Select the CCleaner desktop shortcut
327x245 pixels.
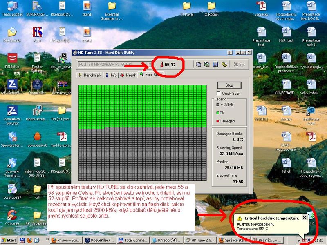tap(12, 218)
